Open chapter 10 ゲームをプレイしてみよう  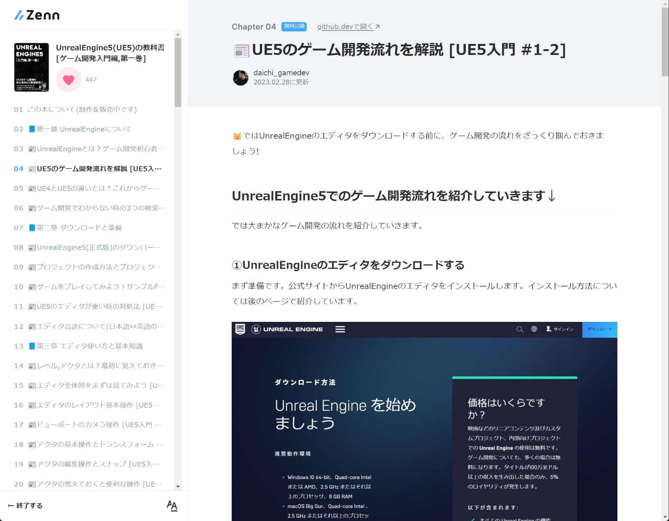89,287
